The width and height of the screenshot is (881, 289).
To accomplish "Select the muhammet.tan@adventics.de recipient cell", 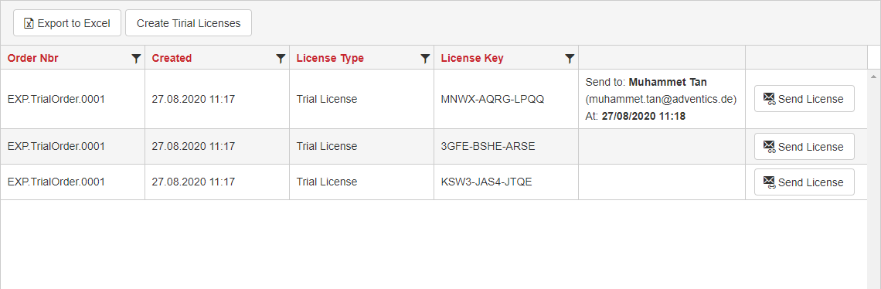I will (x=662, y=100).
